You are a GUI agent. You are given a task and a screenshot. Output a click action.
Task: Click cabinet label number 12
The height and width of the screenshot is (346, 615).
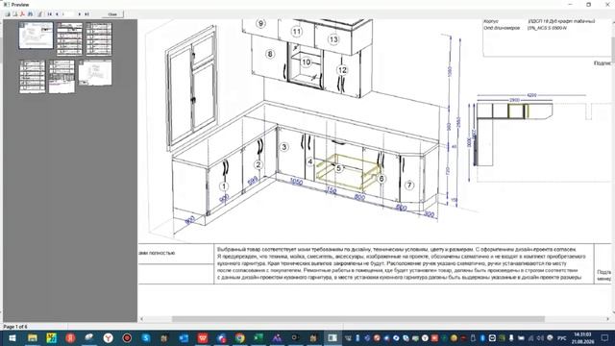[342, 70]
